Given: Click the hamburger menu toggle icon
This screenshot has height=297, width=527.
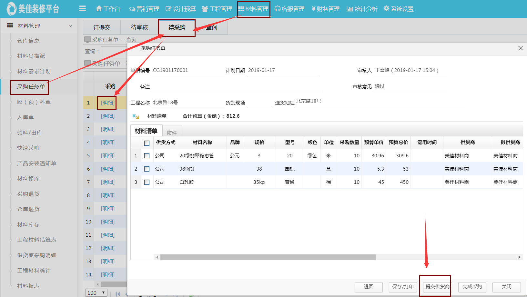Looking at the screenshot, I should (82, 9).
